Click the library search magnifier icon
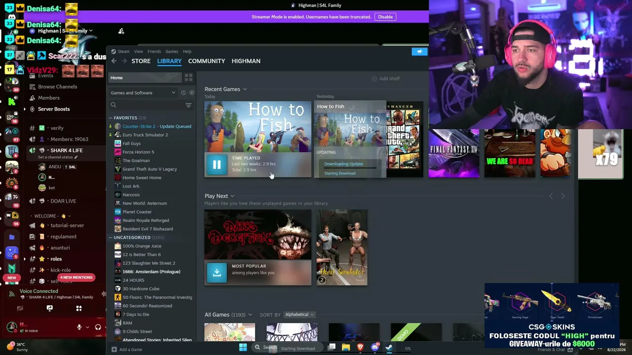This screenshot has height=355, width=632. 114,105
